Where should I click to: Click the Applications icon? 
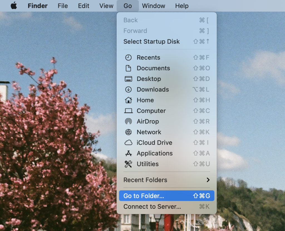tap(128, 153)
